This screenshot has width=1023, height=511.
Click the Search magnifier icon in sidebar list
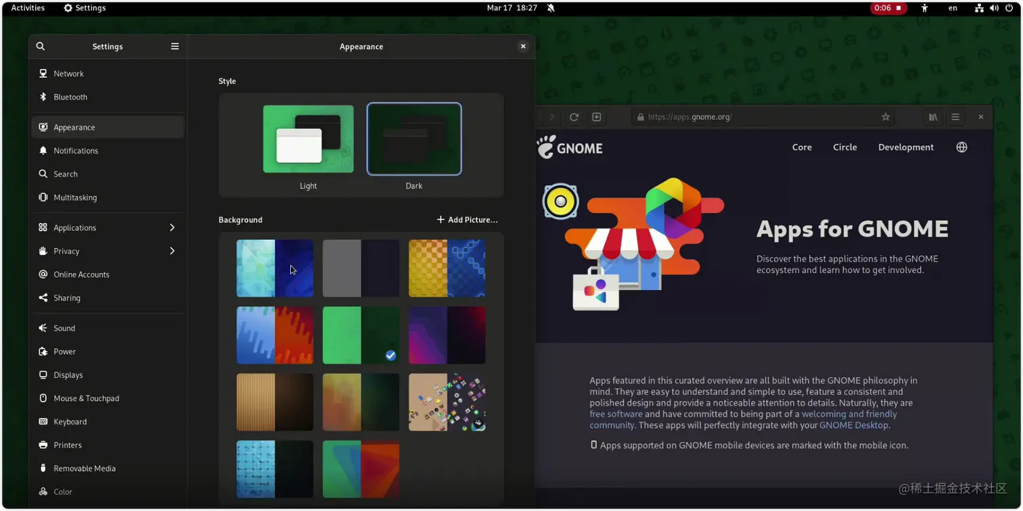pyautogui.click(x=43, y=174)
